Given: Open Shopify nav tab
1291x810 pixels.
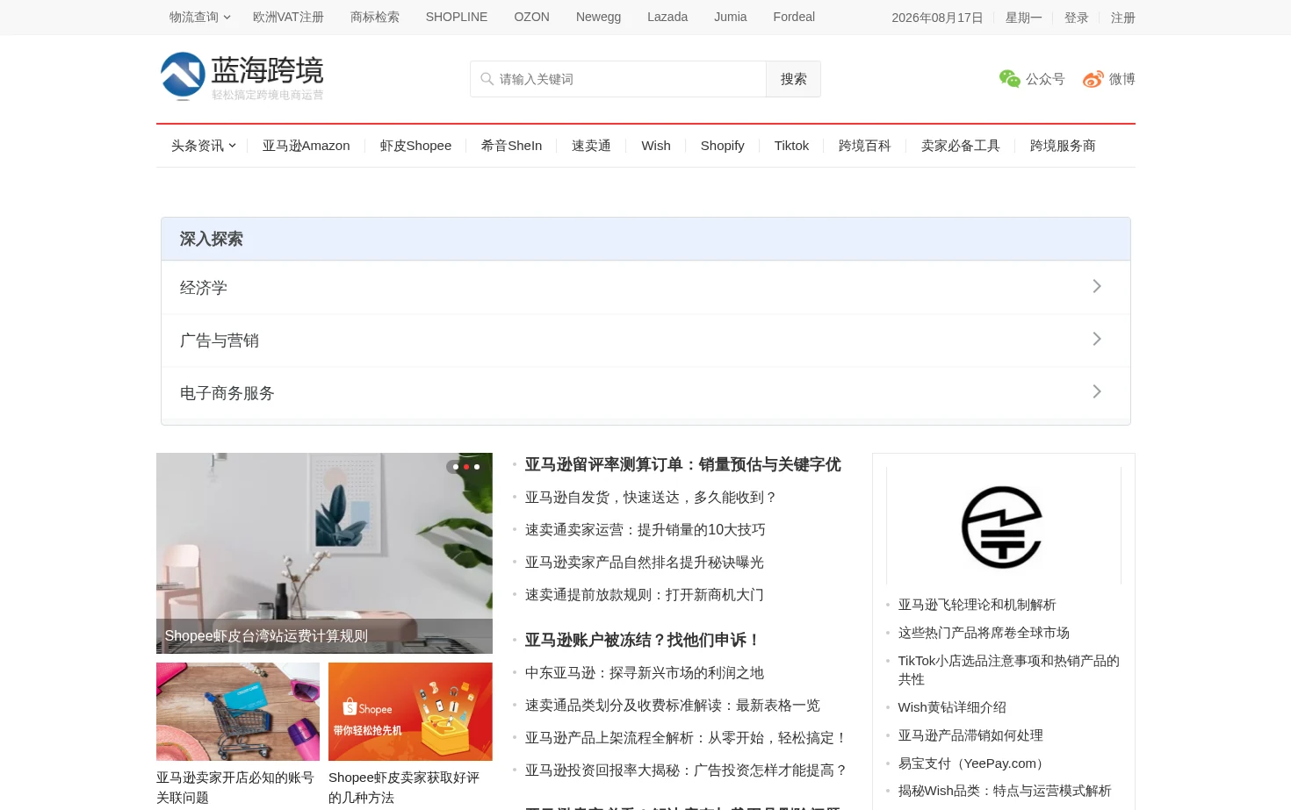Looking at the screenshot, I should tap(722, 146).
